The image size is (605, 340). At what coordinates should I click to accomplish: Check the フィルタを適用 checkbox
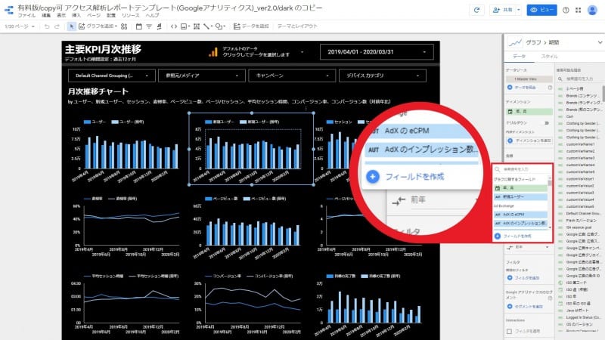click(509, 331)
